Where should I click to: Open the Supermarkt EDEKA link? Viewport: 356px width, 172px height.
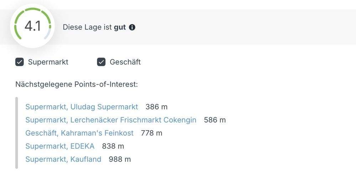[60, 146]
